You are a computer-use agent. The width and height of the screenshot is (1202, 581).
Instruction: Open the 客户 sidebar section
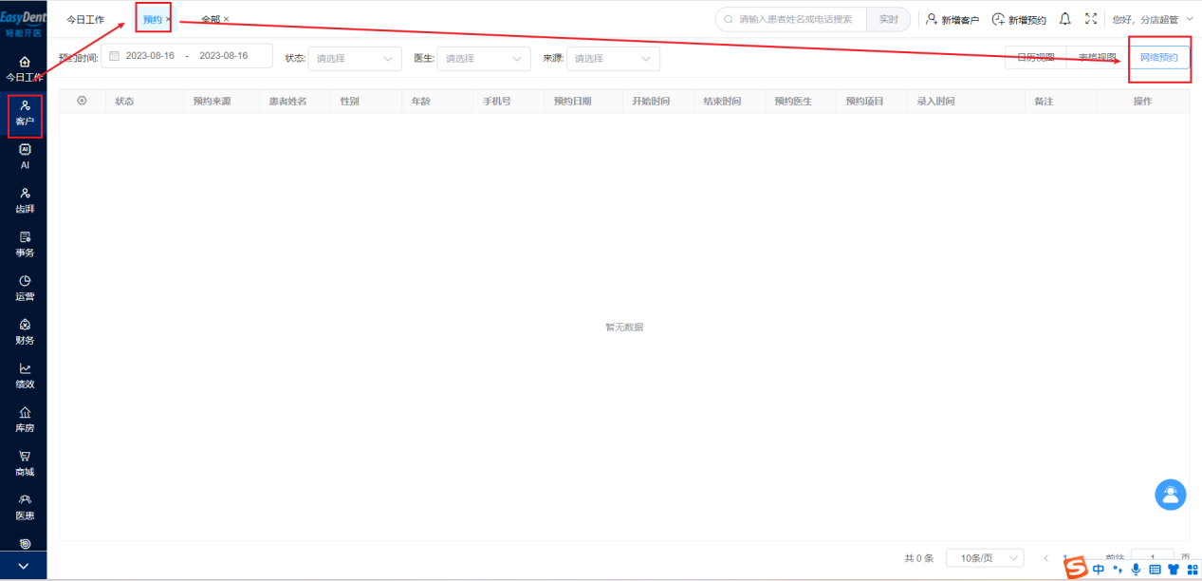pos(25,113)
